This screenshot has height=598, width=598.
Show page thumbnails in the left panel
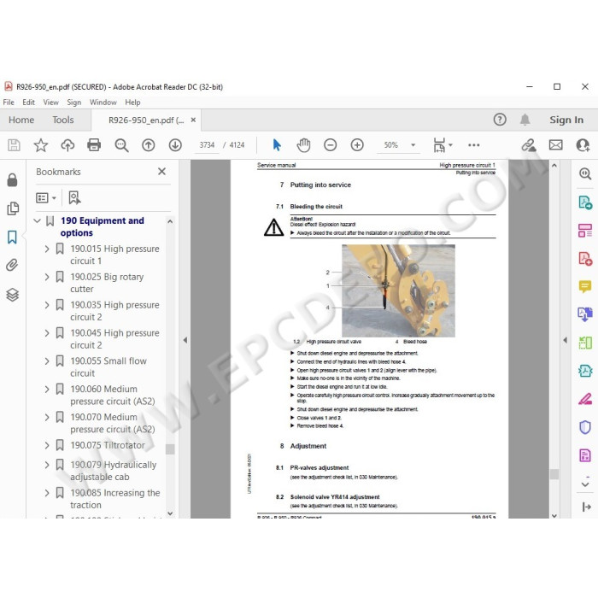pyautogui.click(x=13, y=208)
